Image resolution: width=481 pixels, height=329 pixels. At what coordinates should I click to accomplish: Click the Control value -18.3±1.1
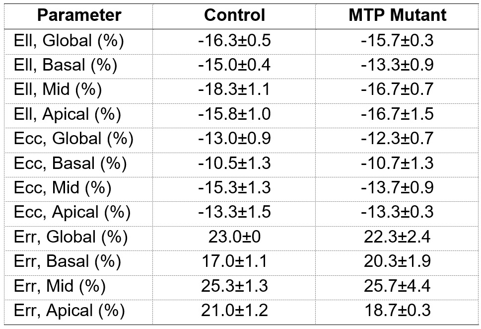[x=235, y=89]
